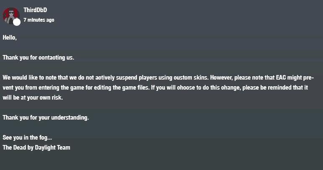The width and height of the screenshot is (323, 170).
Task: Click Thank you for your understanding line
Action: [x=46, y=117]
